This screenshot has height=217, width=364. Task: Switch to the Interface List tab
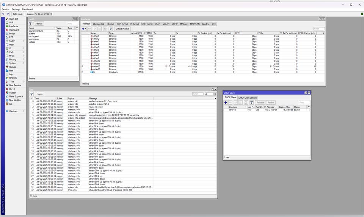pos(99,24)
